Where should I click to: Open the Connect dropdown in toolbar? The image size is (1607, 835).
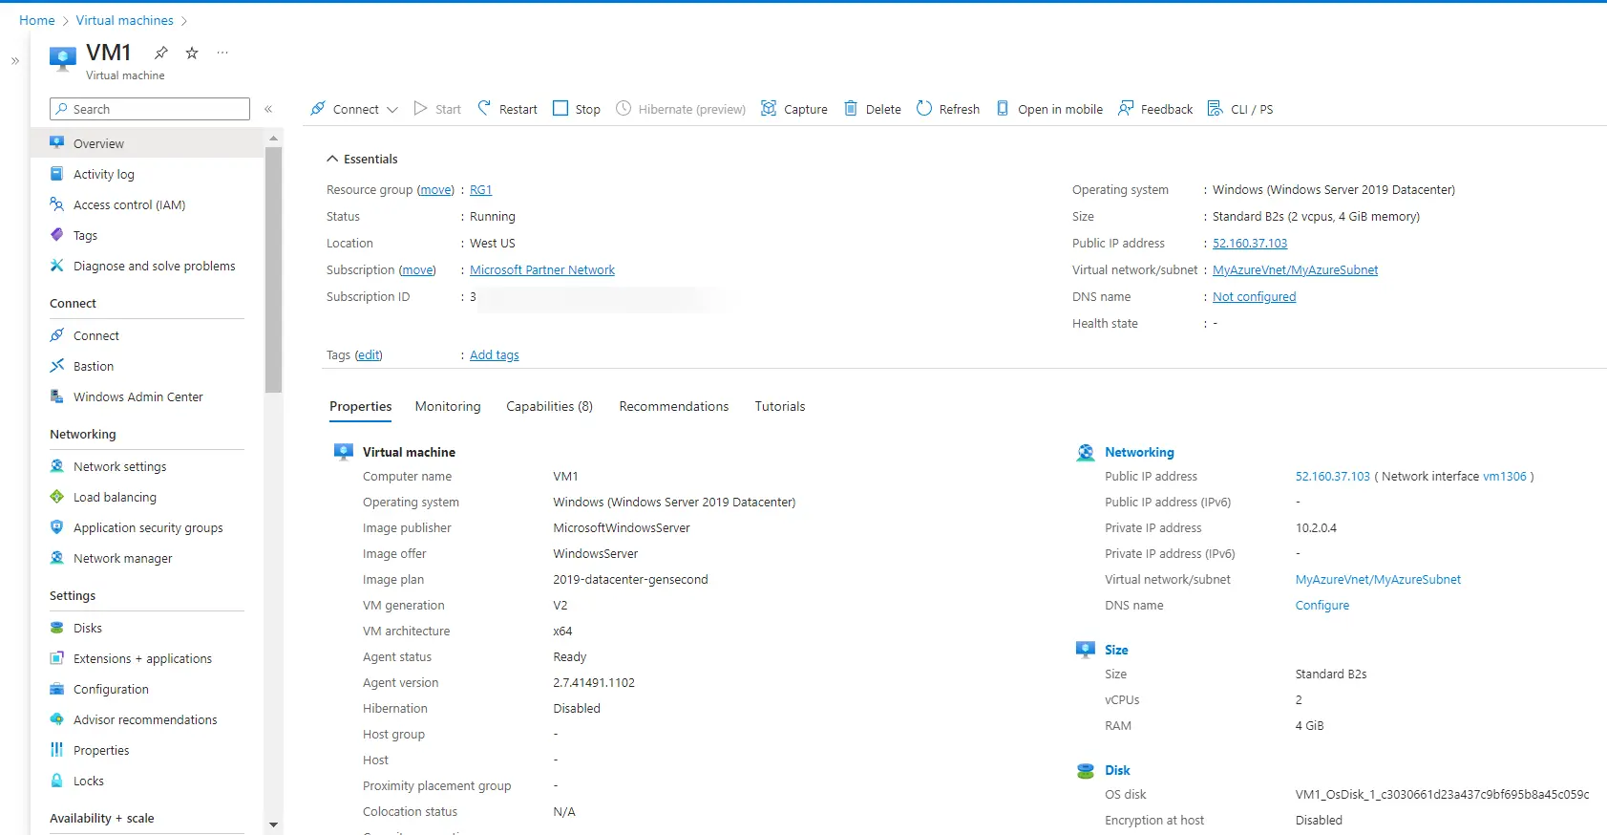(x=355, y=109)
